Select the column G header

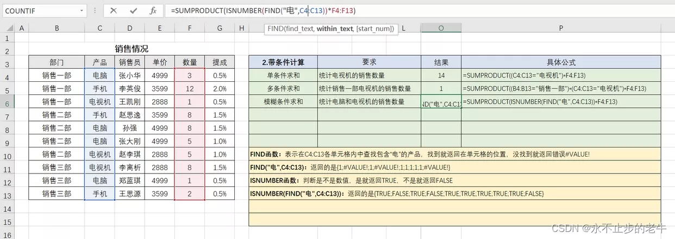tap(220, 28)
